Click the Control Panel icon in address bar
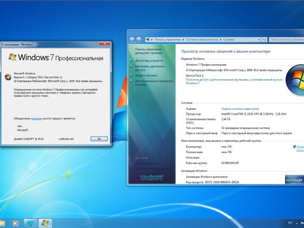 coord(148,40)
